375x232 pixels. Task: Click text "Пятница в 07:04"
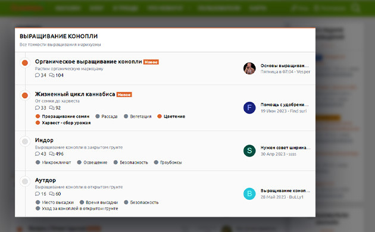pyautogui.click(x=277, y=71)
